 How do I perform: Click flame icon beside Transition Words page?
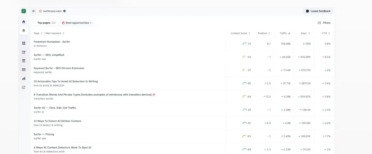[x=154, y=94]
